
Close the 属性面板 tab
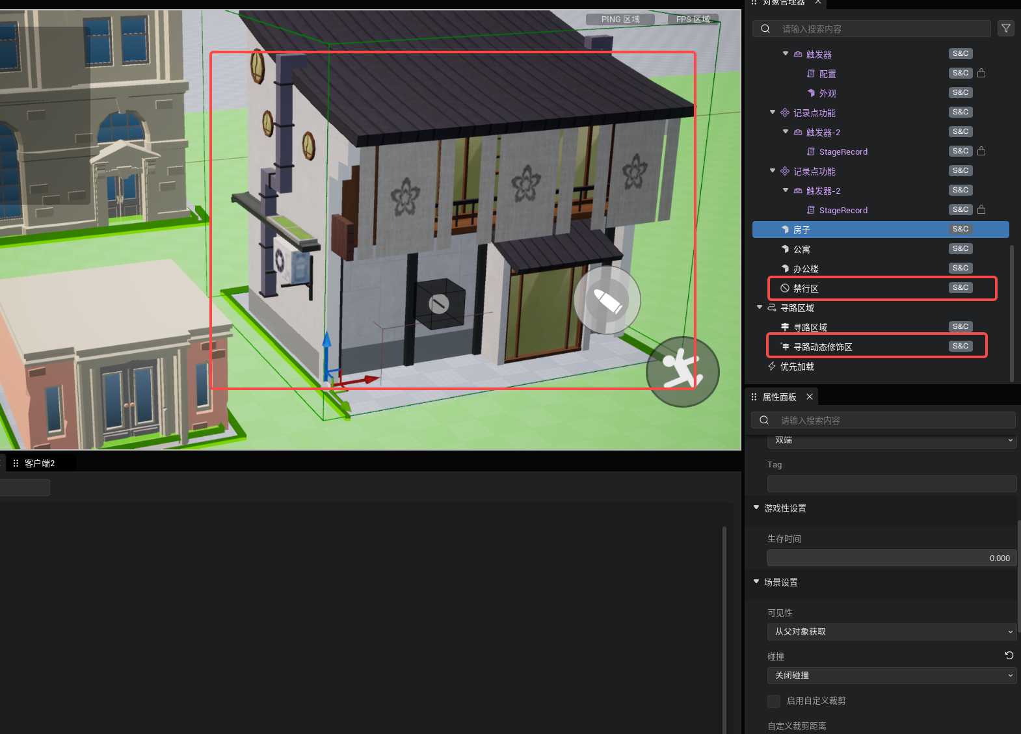coord(810,397)
